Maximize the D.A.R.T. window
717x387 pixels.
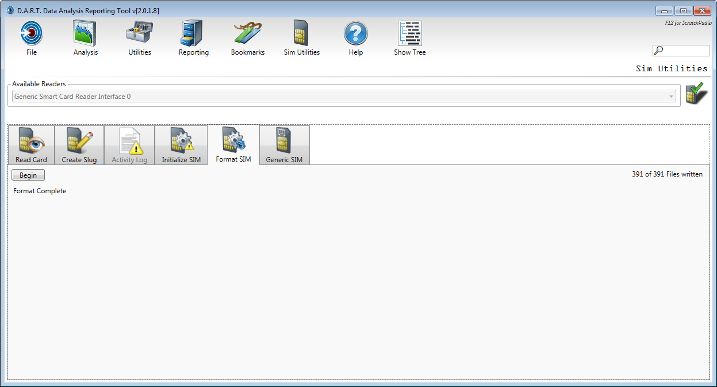coord(683,10)
